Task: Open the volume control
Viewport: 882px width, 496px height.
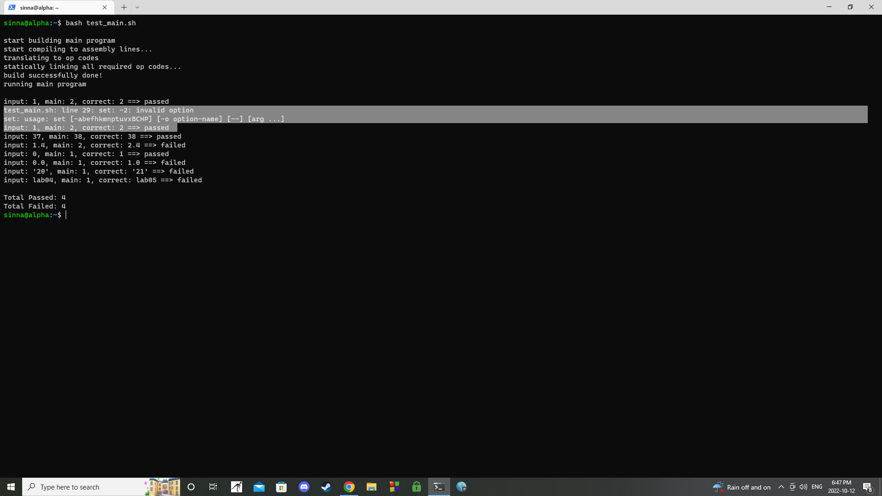Action: point(803,487)
